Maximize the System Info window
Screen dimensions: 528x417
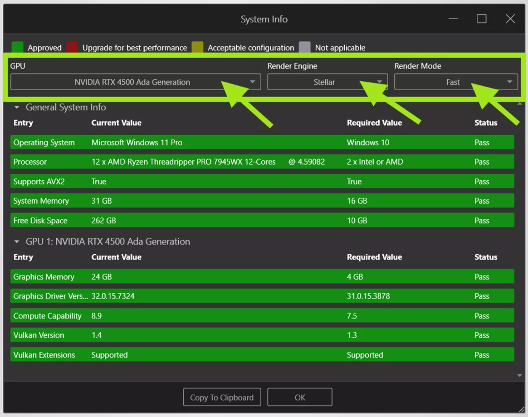481,19
